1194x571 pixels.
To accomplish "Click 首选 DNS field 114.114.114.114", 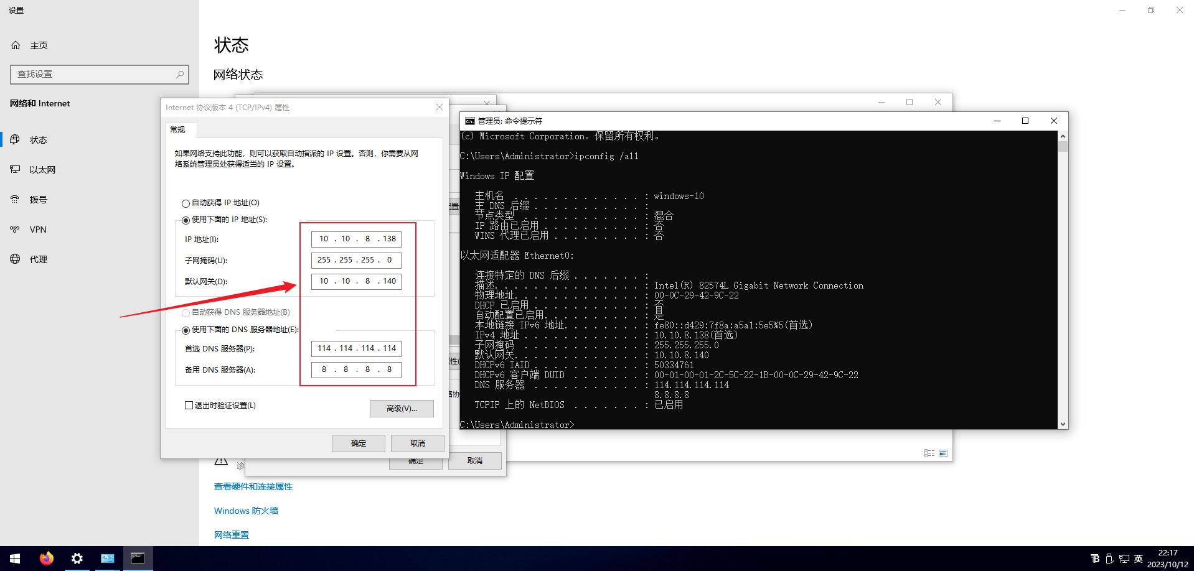I will coord(356,348).
